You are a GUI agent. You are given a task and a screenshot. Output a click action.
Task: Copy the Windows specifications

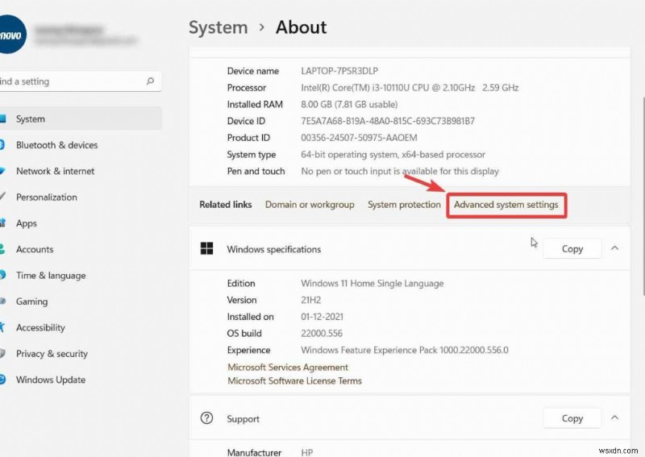click(x=572, y=249)
